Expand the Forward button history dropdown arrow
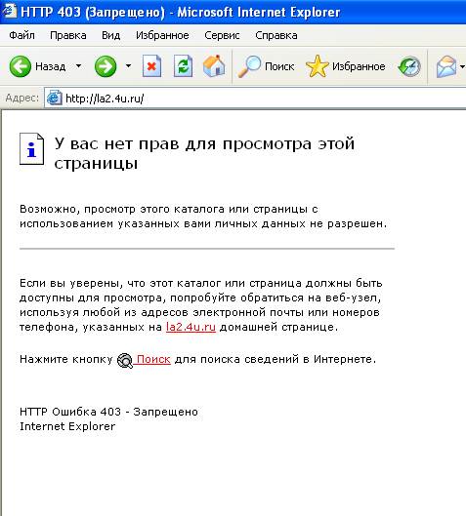This screenshot has width=466, height=516. pyautogui.click(x=128, y=65)
